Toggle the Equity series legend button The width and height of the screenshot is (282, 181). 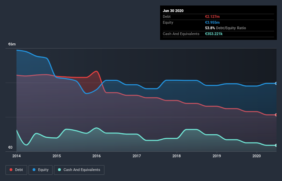pos(41,170)
